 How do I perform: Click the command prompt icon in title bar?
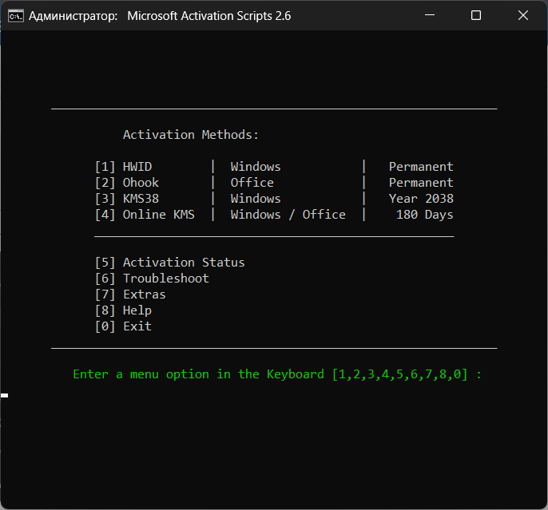coord(14,15)
